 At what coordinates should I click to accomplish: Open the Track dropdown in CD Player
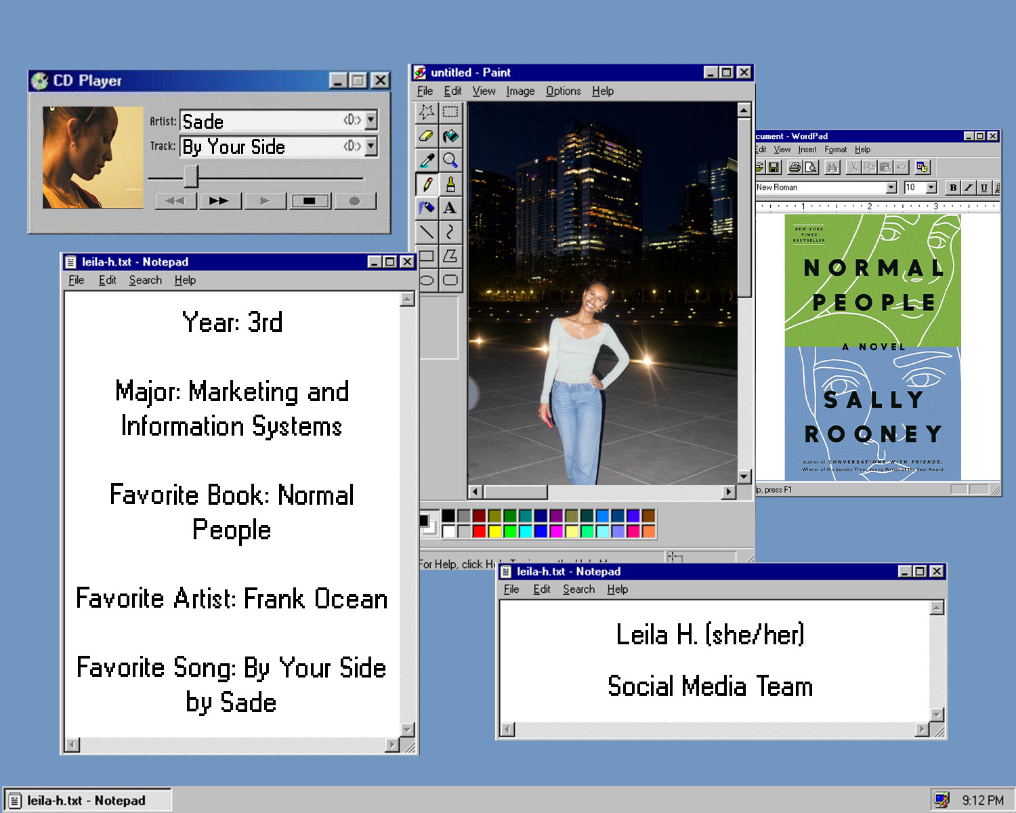tap(371, 146)
